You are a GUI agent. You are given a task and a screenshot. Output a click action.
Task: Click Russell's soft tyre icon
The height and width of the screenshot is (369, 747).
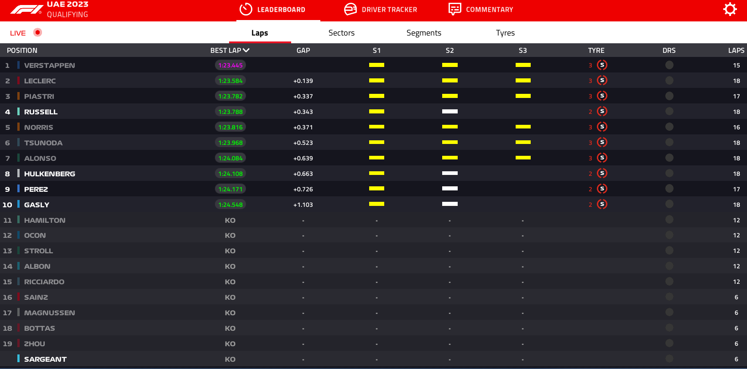tap(602, 112)
